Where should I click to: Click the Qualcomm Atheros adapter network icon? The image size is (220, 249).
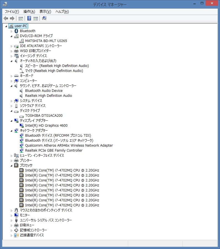click(x=21, y=145)
